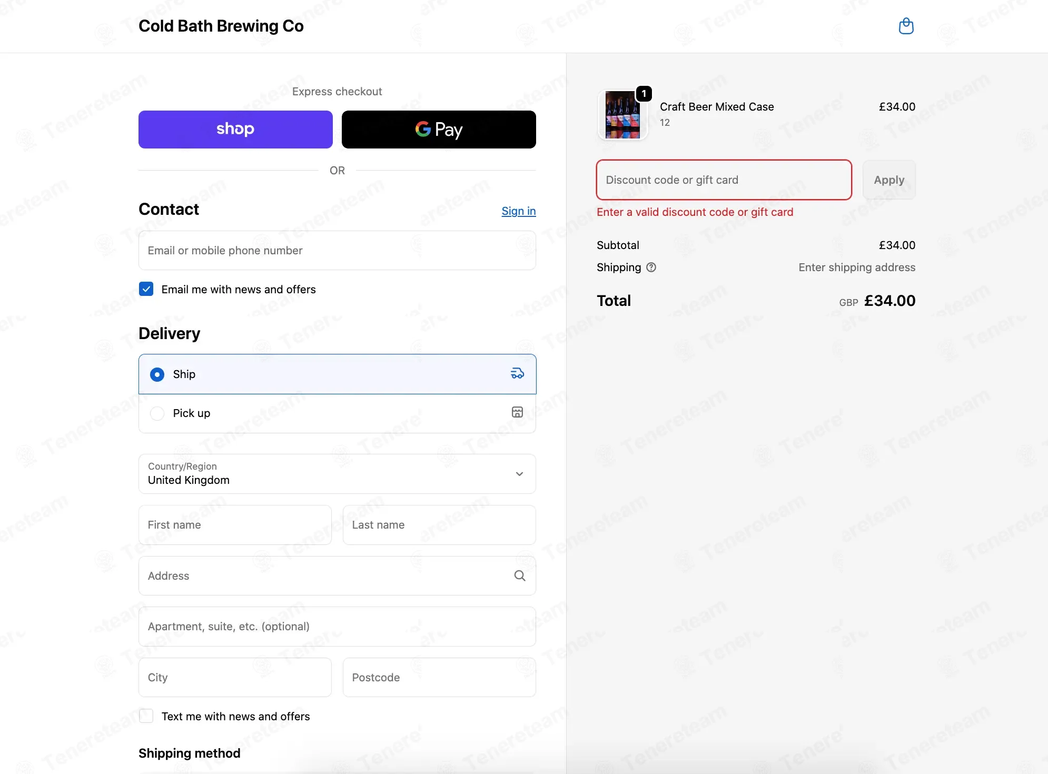Screen dimensions: 1048x774
Task: Select the Pick up delivery option
Action: (x=337, y=413)
